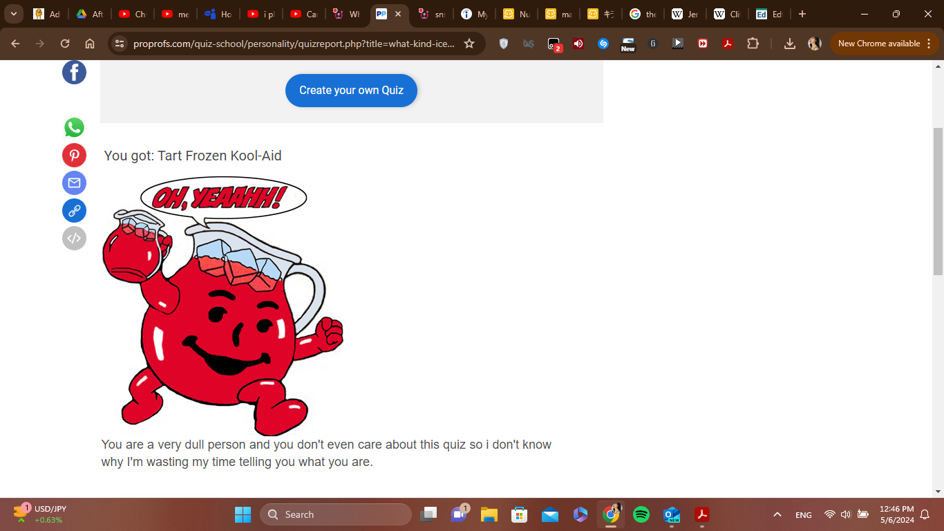Open the clock showing 12:46 PM
This screenshot has height=531, width=944.
click(x=897, y=514)
